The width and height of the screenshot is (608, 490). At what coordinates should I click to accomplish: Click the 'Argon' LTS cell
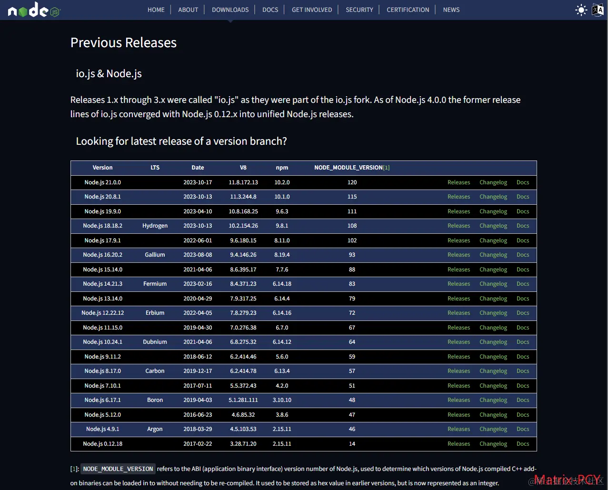point(155,429)
